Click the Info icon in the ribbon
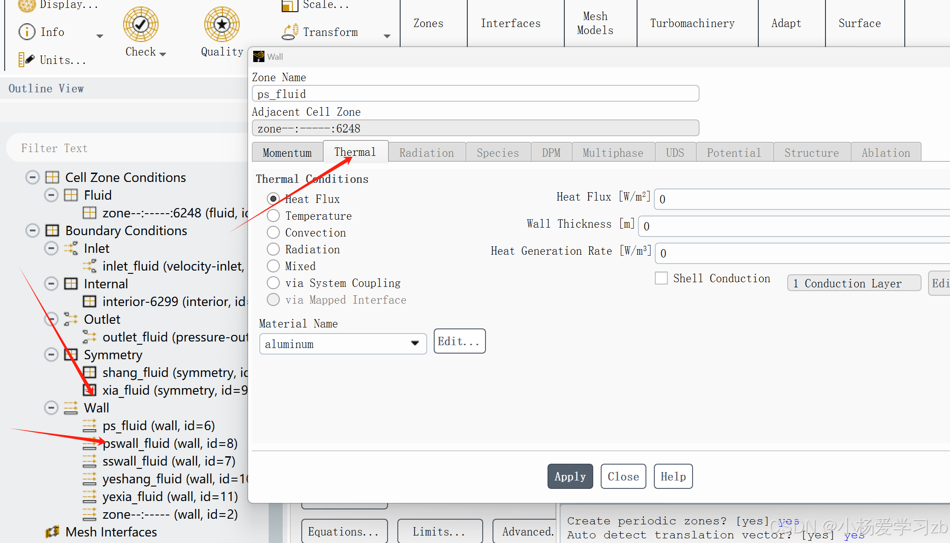The height and width of the screenshot is (543, 950). tap(27, 32)
